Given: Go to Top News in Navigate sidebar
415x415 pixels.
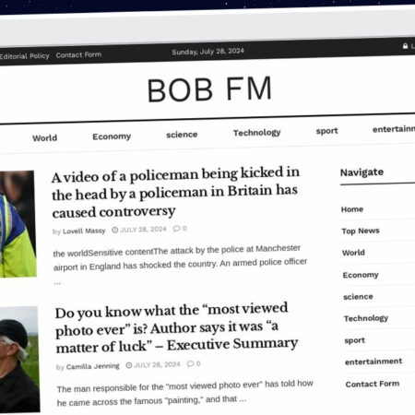Looking at the screenshot, I should (x=361, y=231).
